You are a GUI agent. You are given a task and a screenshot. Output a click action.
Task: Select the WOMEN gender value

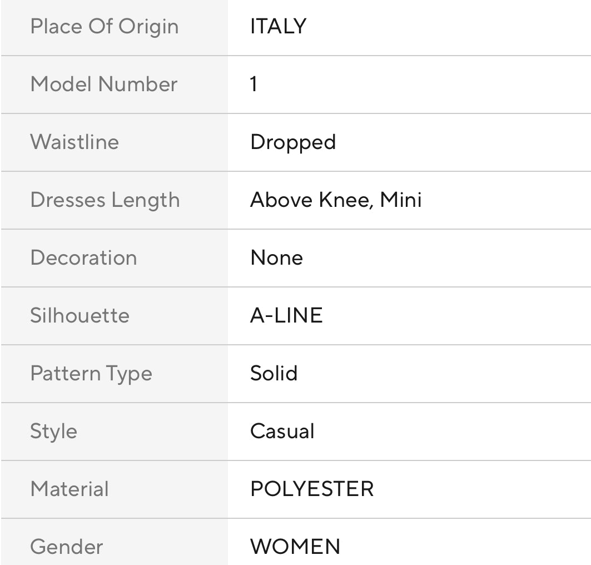(x=295, y=547)
